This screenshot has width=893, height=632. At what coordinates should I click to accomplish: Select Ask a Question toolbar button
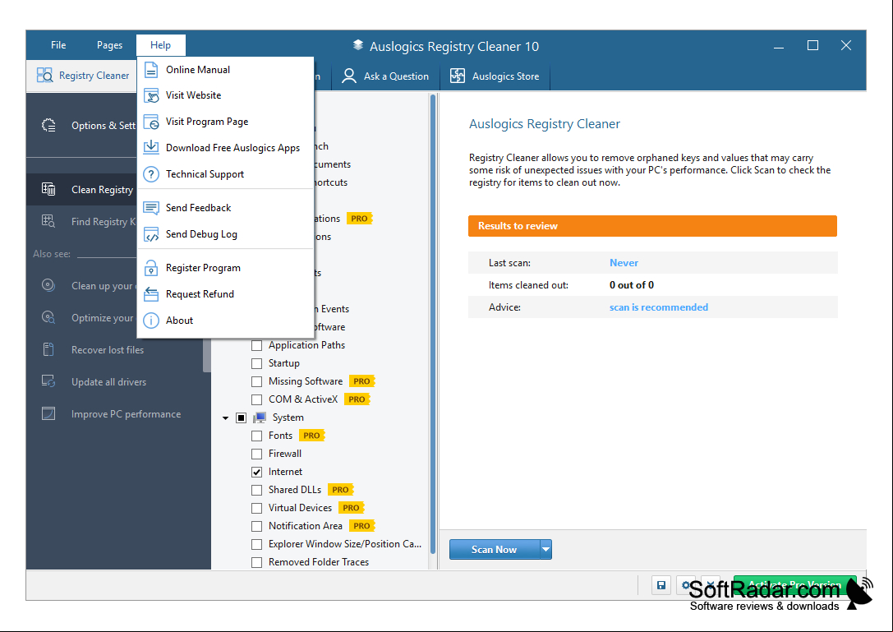coord(385,76)
